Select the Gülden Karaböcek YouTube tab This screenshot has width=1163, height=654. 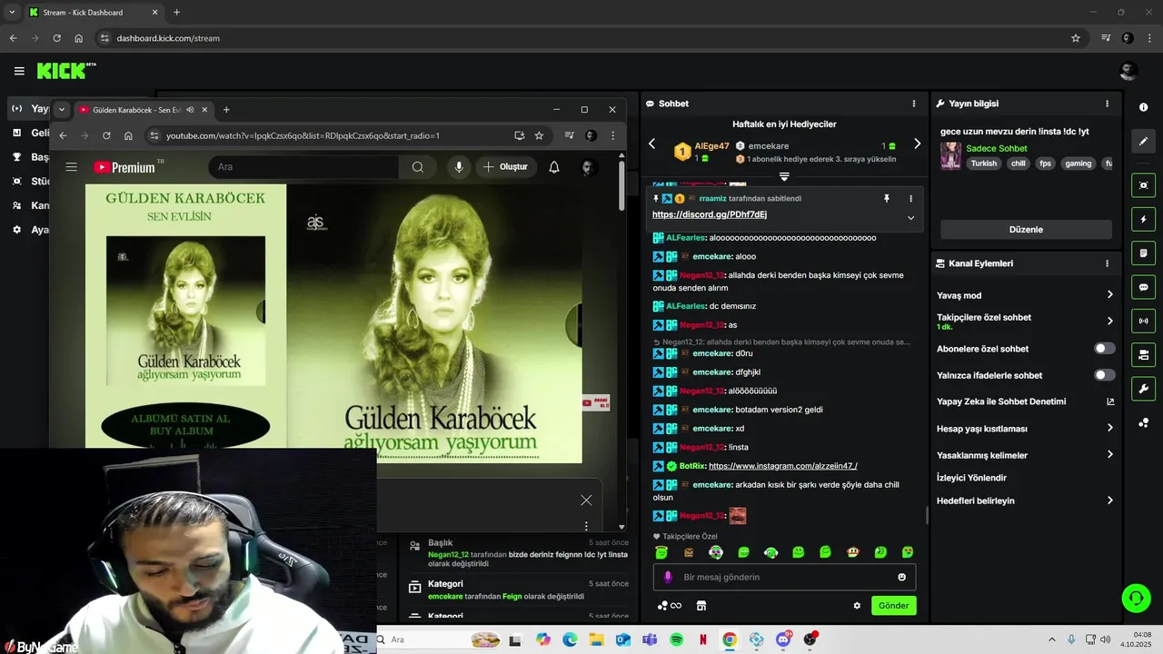[143, 110]
